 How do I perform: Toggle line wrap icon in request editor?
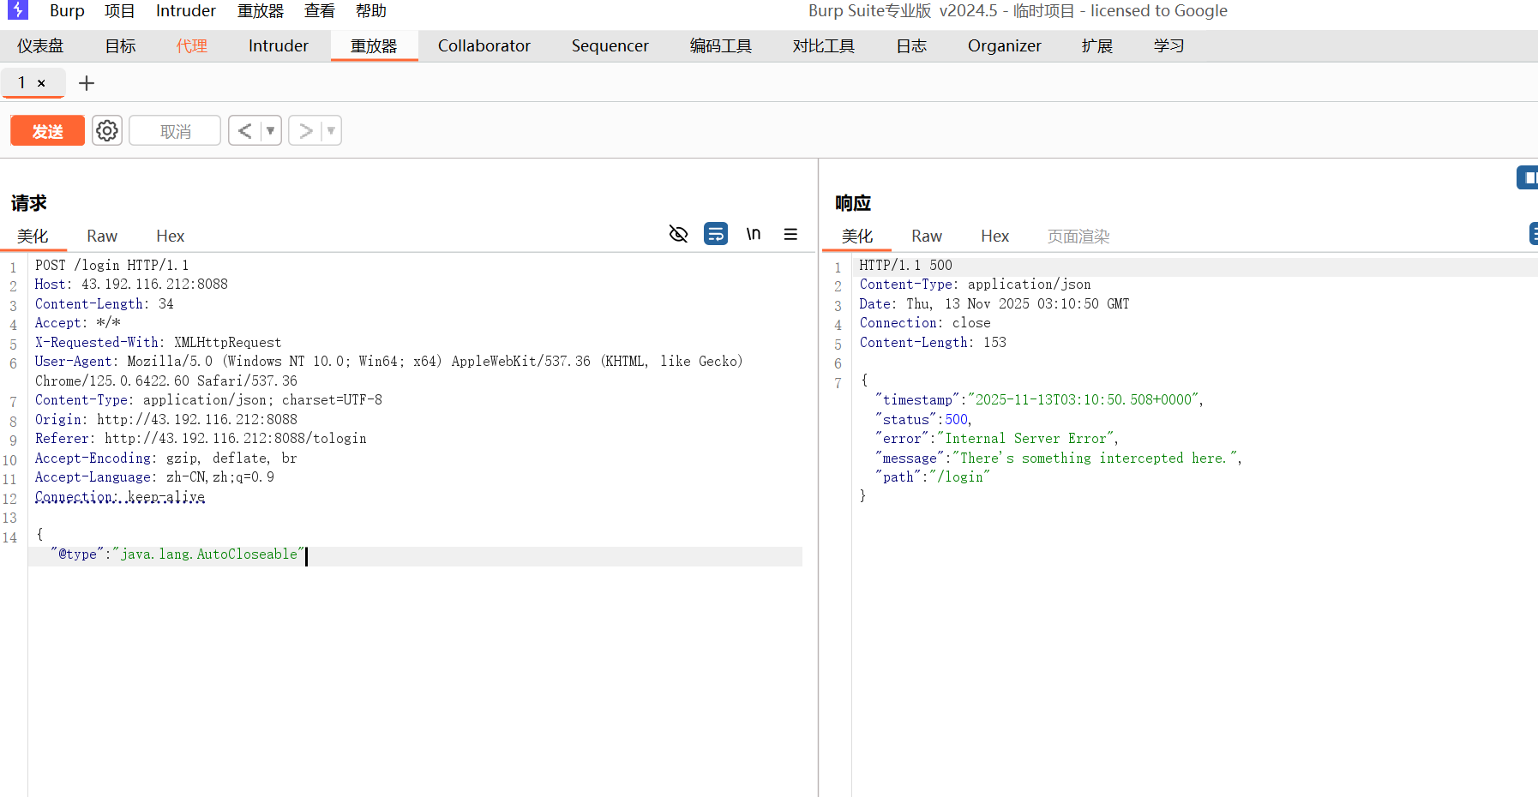[716, 234]
